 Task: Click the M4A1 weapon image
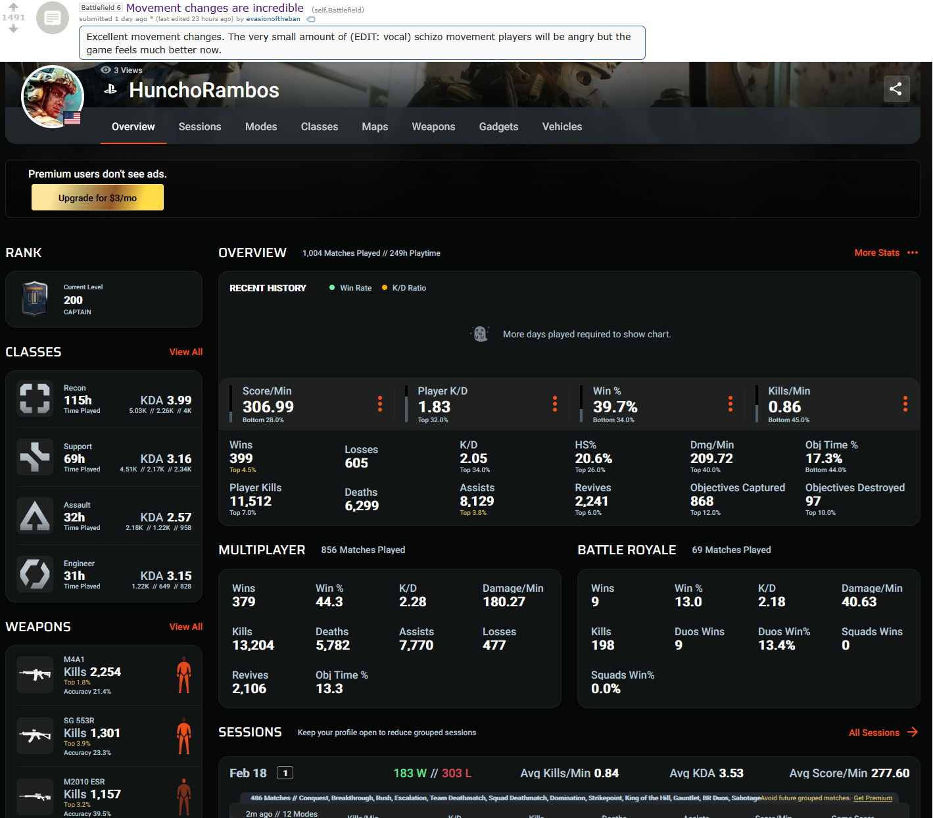35,675
